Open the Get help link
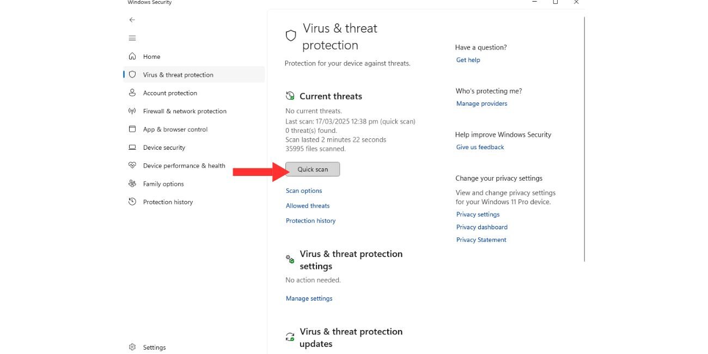The image size is (708, 354). (x=468, y=60)
